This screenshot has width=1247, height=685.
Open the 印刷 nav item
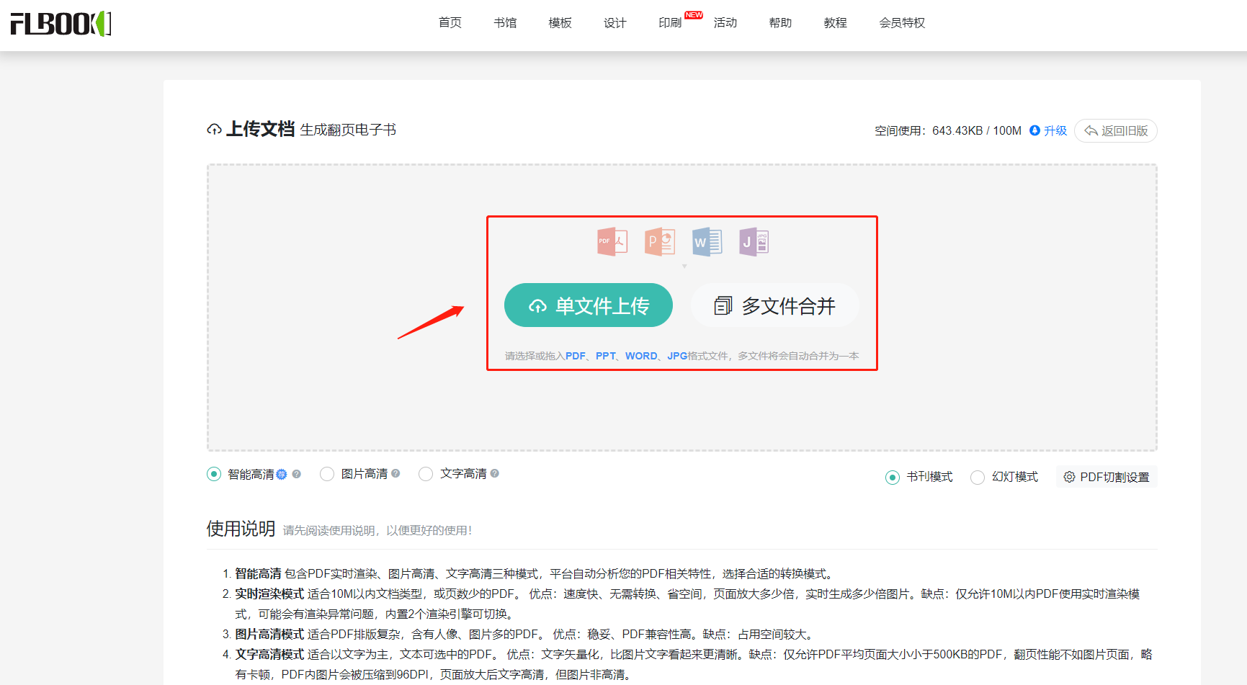click(x=670, y=23)
